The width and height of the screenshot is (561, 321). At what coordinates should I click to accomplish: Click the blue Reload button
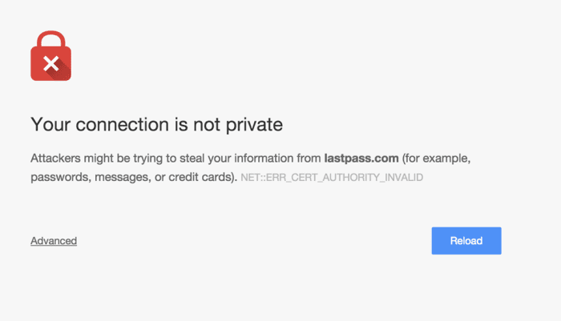(x=466, y=241)
